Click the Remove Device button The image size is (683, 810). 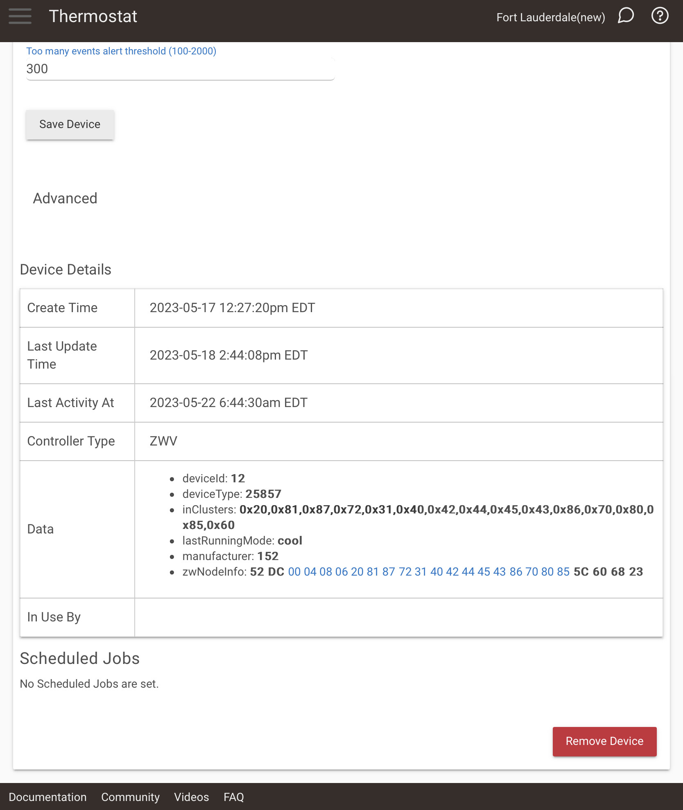point(604,741)
